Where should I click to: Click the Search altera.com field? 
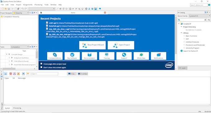pyautogui.click(x=199, y=5)
